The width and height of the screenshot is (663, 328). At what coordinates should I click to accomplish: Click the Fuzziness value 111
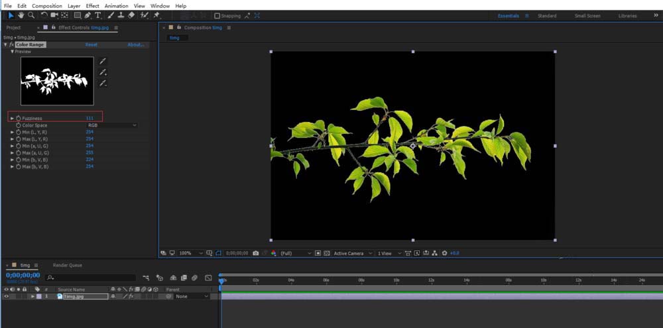coord(90,118)
